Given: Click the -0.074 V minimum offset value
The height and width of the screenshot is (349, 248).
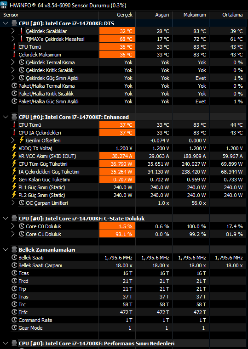Looking at the screenshot, I should coord(160,141).
